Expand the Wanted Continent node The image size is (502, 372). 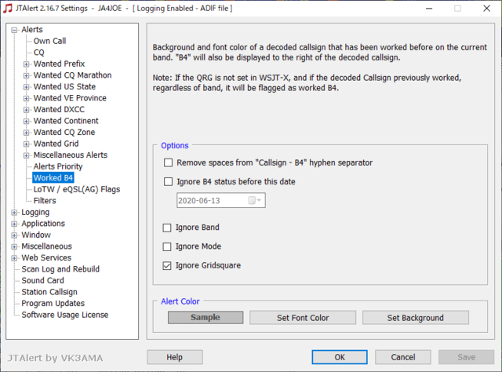26,121
